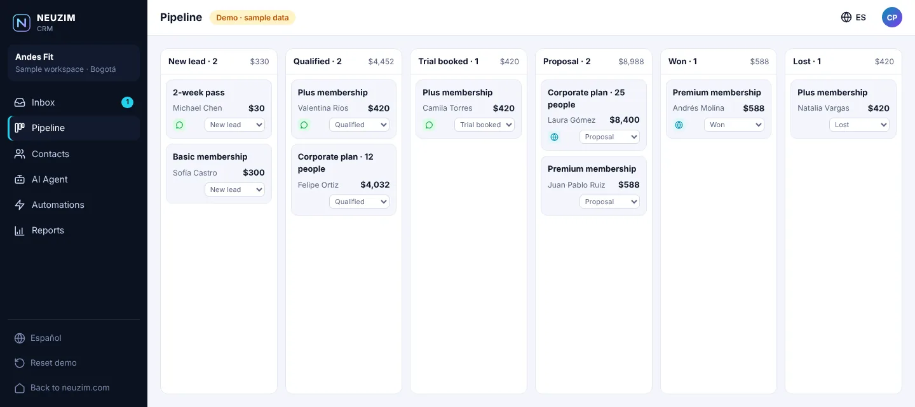Screen dimensions: 915x407
Task: Click Plus membership for Valentina Rios
Action: (333, 92)
